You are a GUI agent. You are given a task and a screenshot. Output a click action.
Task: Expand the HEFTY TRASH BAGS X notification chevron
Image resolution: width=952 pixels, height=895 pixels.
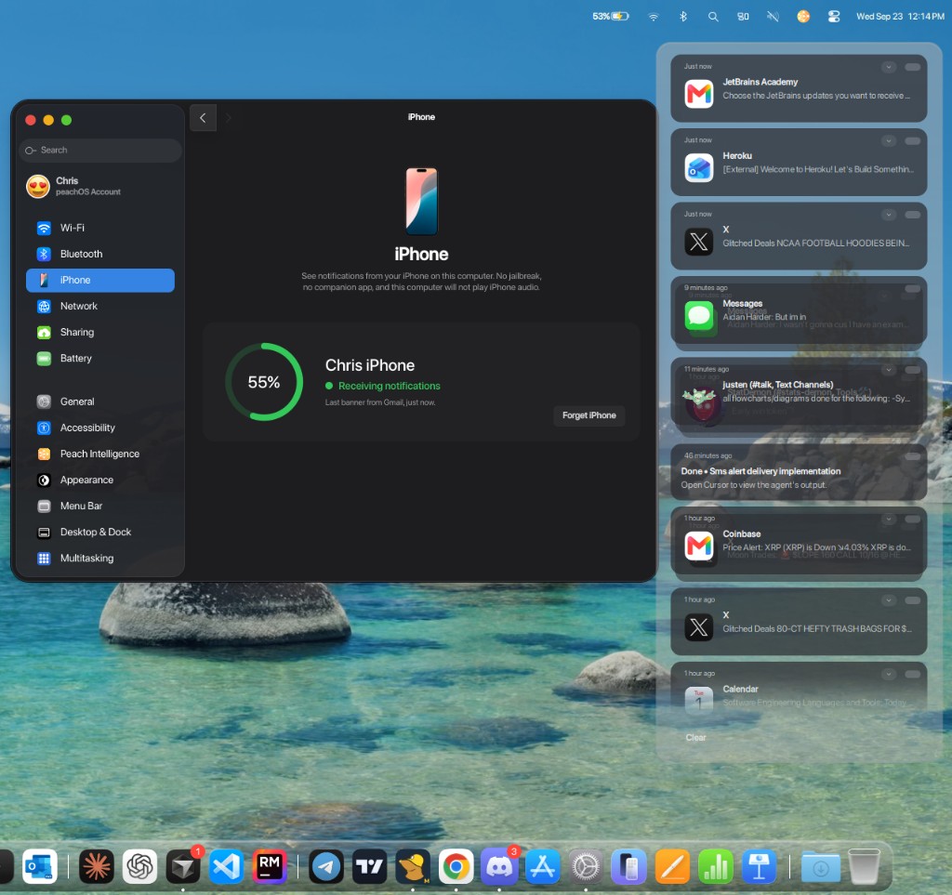pyautogui.click(x=888, y=600)
